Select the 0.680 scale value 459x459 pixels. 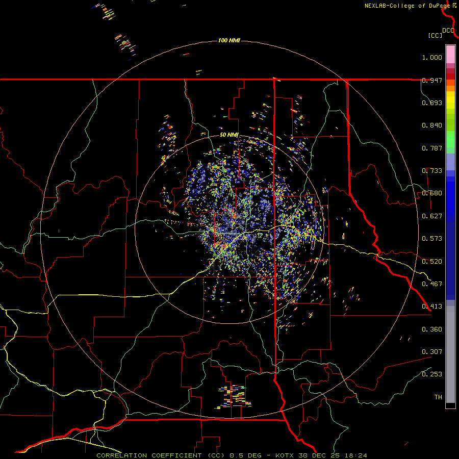click(x=432, y=193)
